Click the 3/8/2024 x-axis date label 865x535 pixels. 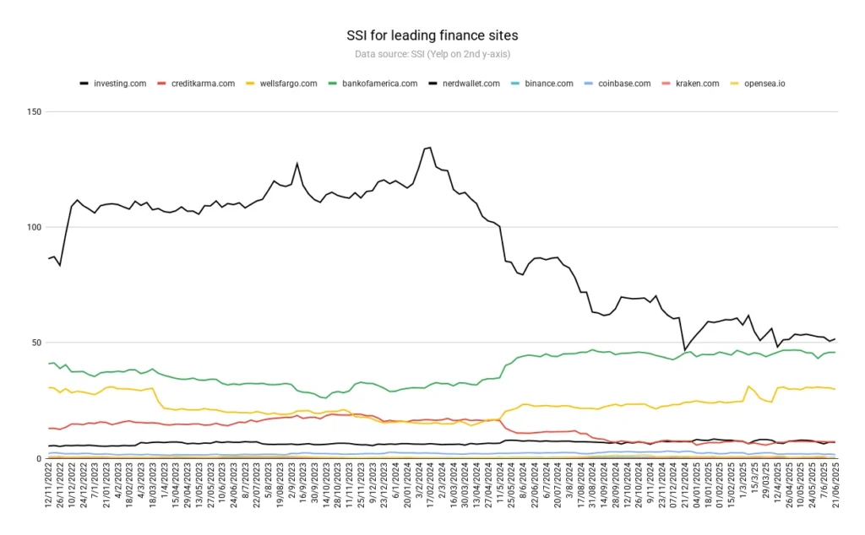(569, 482)
